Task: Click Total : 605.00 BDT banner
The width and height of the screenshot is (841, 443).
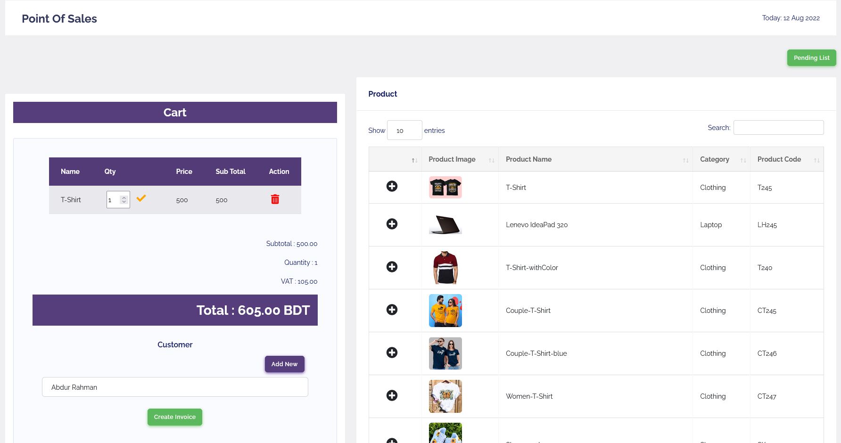Action: [175, 310]
